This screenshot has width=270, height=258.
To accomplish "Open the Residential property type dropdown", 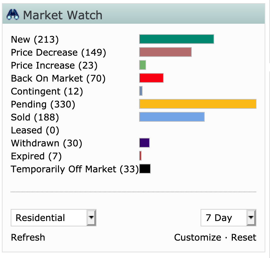I will point(53,218).
